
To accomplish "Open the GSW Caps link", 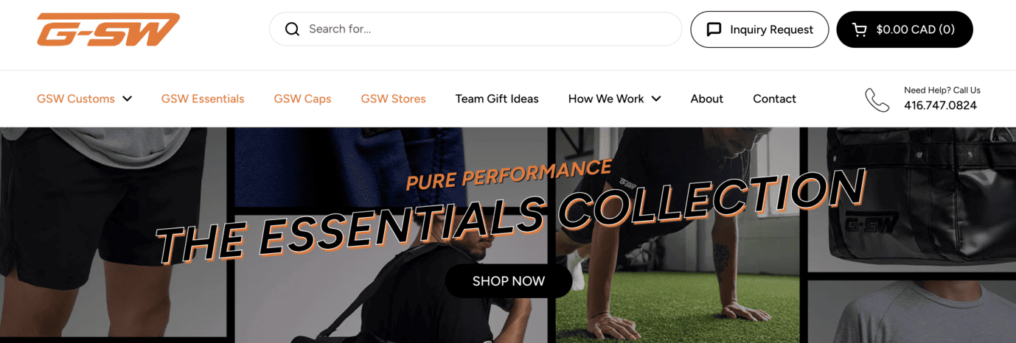I will 302,99.
